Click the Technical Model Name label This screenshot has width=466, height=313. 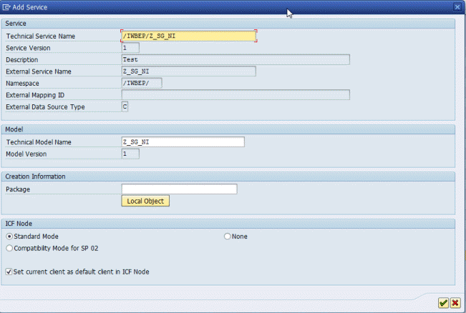coord(39,142)
